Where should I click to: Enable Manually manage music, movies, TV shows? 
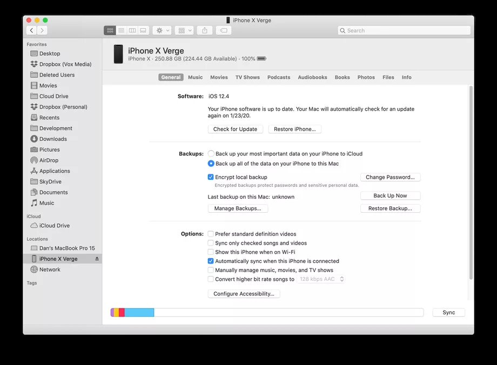coord(211,270)
